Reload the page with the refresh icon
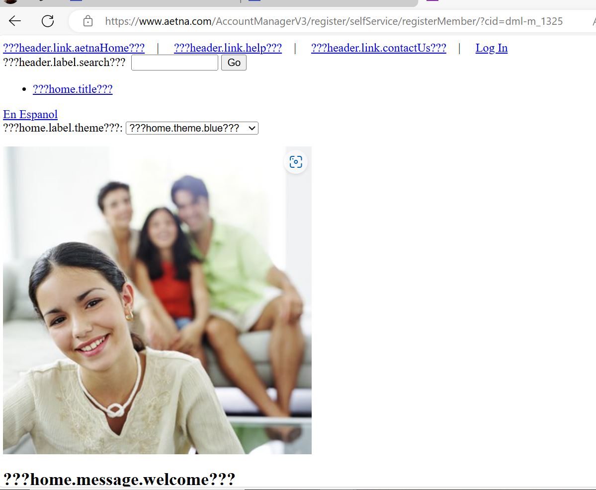Screen dimensions: 596x490 pyautogui.click(x=48, y=21)
